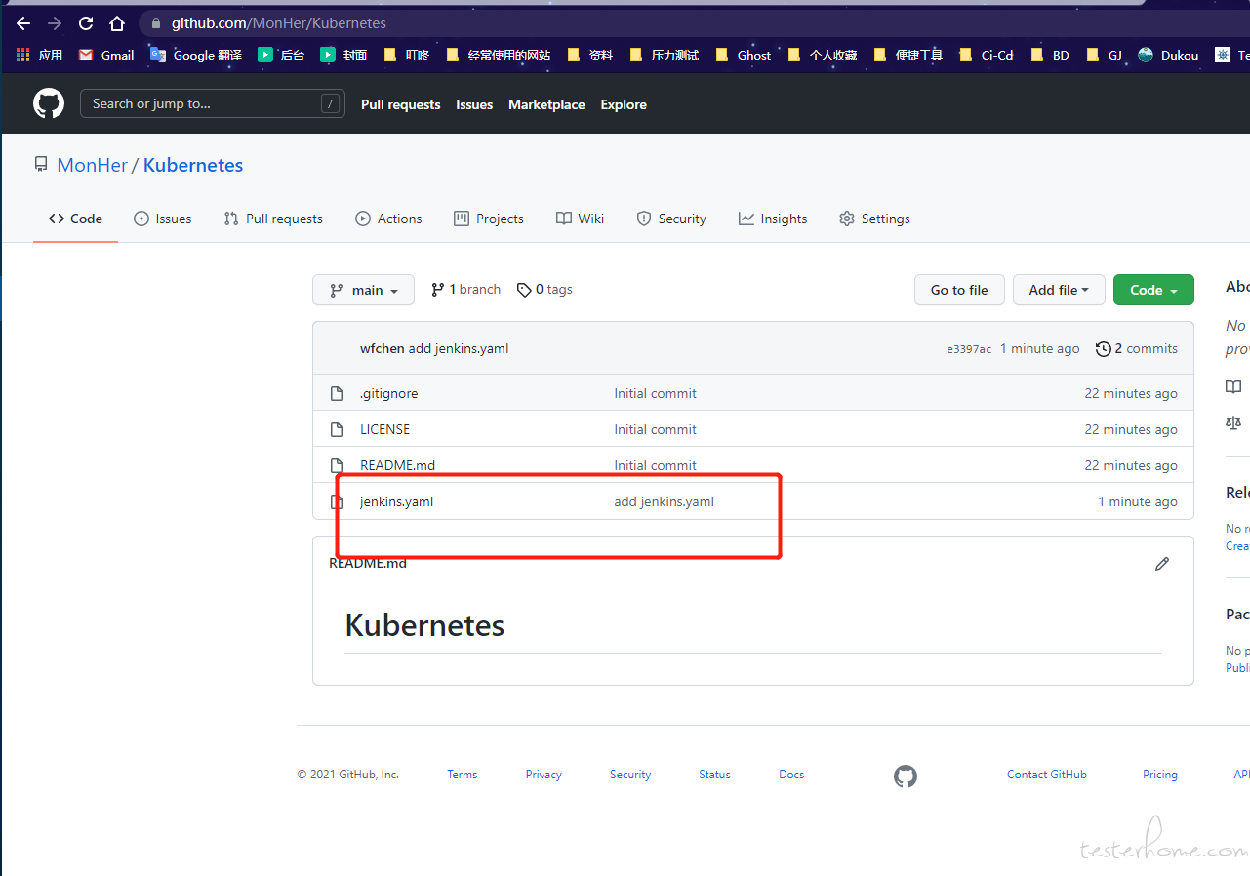
Task: Open the LICENSE file
Action: tap(384, 429)
